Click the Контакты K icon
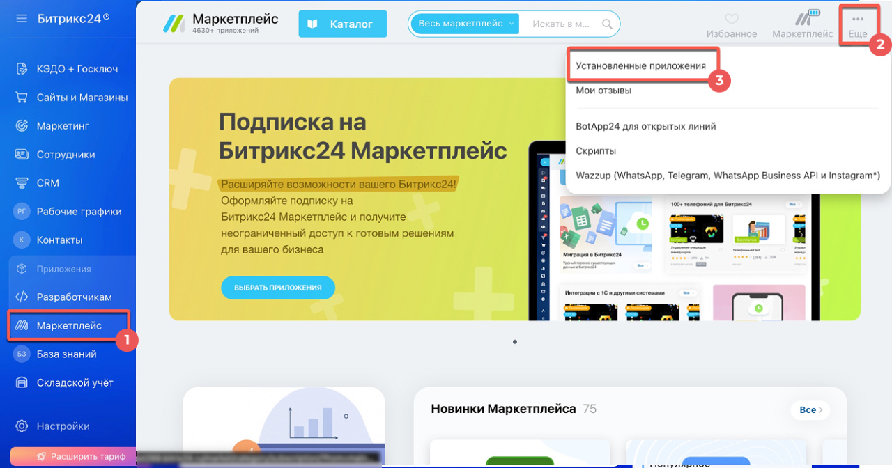Image resolution: width=892 pixels, height=468 pixels. point(22,240)
